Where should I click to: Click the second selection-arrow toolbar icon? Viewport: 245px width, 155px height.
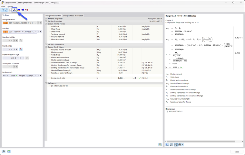(x=6, y=10)
